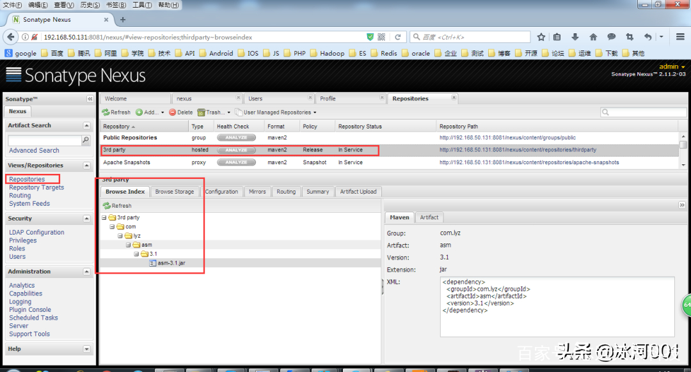Open the browser 书签(B) menu

pos(116,5)
